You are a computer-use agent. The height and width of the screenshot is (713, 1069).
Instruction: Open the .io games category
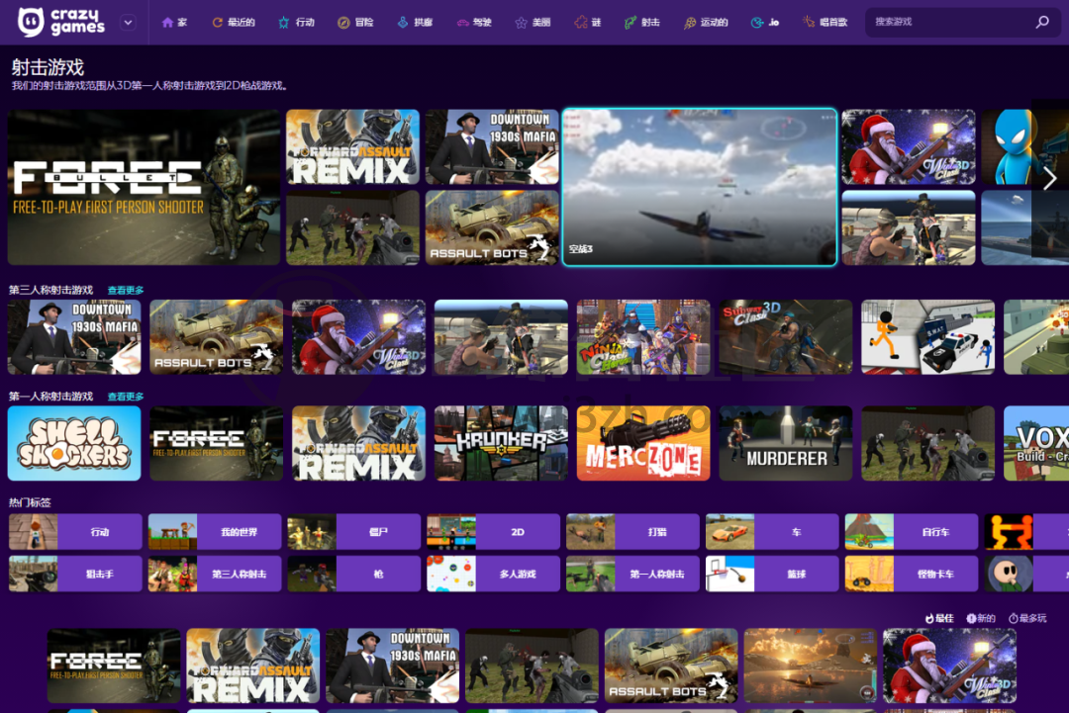coord(765,23)
